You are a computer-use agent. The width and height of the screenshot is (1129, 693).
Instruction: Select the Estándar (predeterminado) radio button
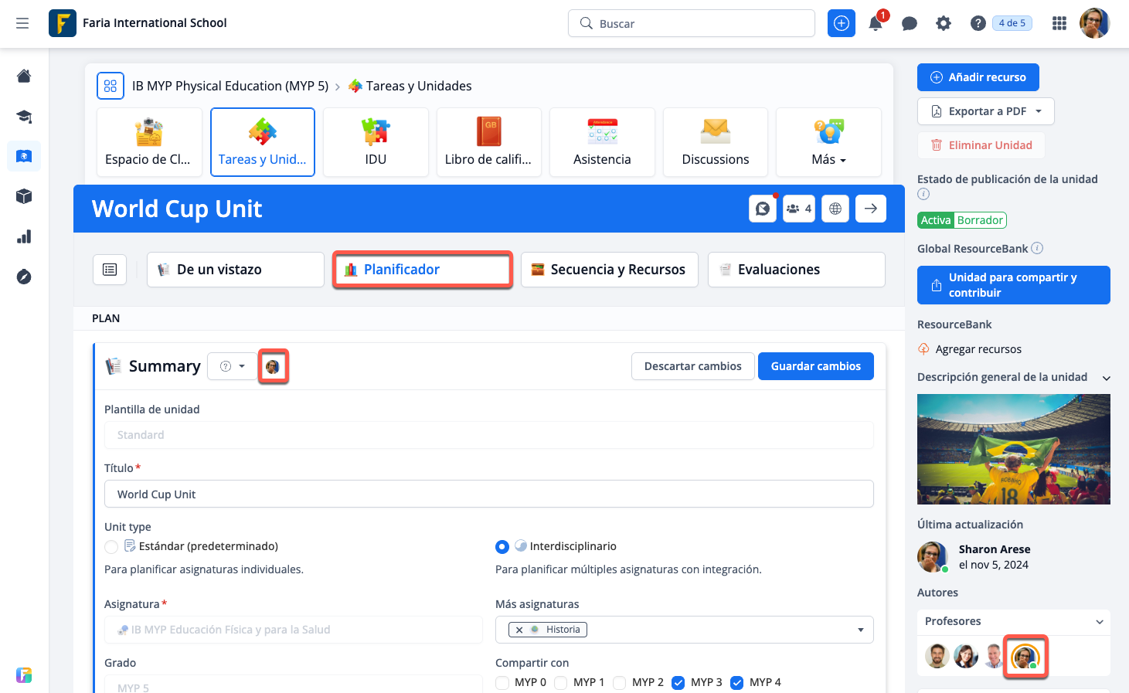pos(111,547)
